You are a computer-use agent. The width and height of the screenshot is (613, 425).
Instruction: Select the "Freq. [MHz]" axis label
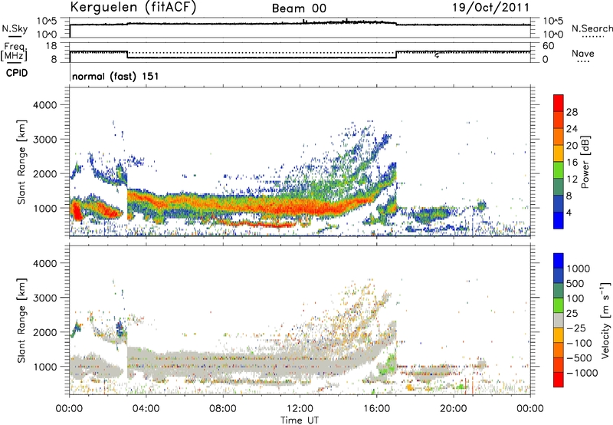[x=15, y=51]
